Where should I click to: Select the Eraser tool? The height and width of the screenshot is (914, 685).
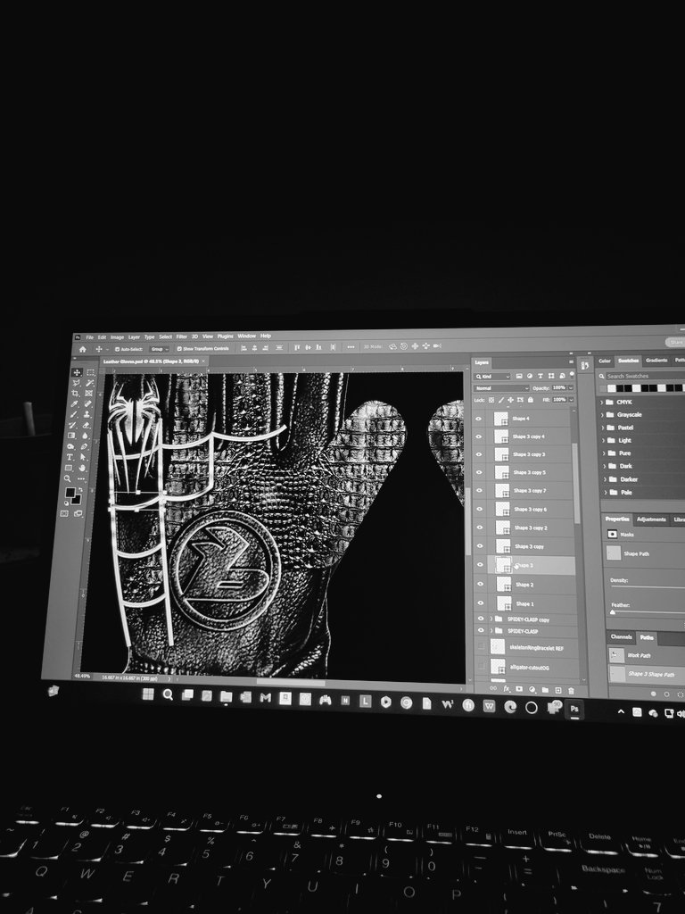click(87, 426)
